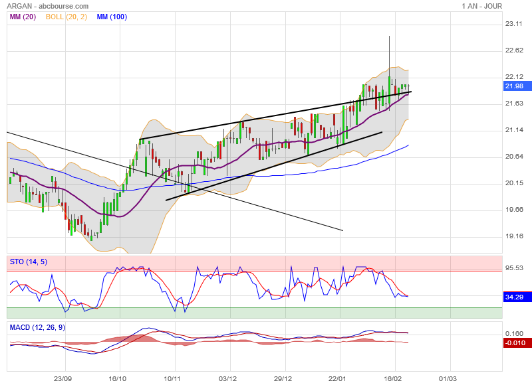Click the 95.53 stochastic axis label
Image resolution: width=532 pixels, height=385 pixels.
[513, 268]
